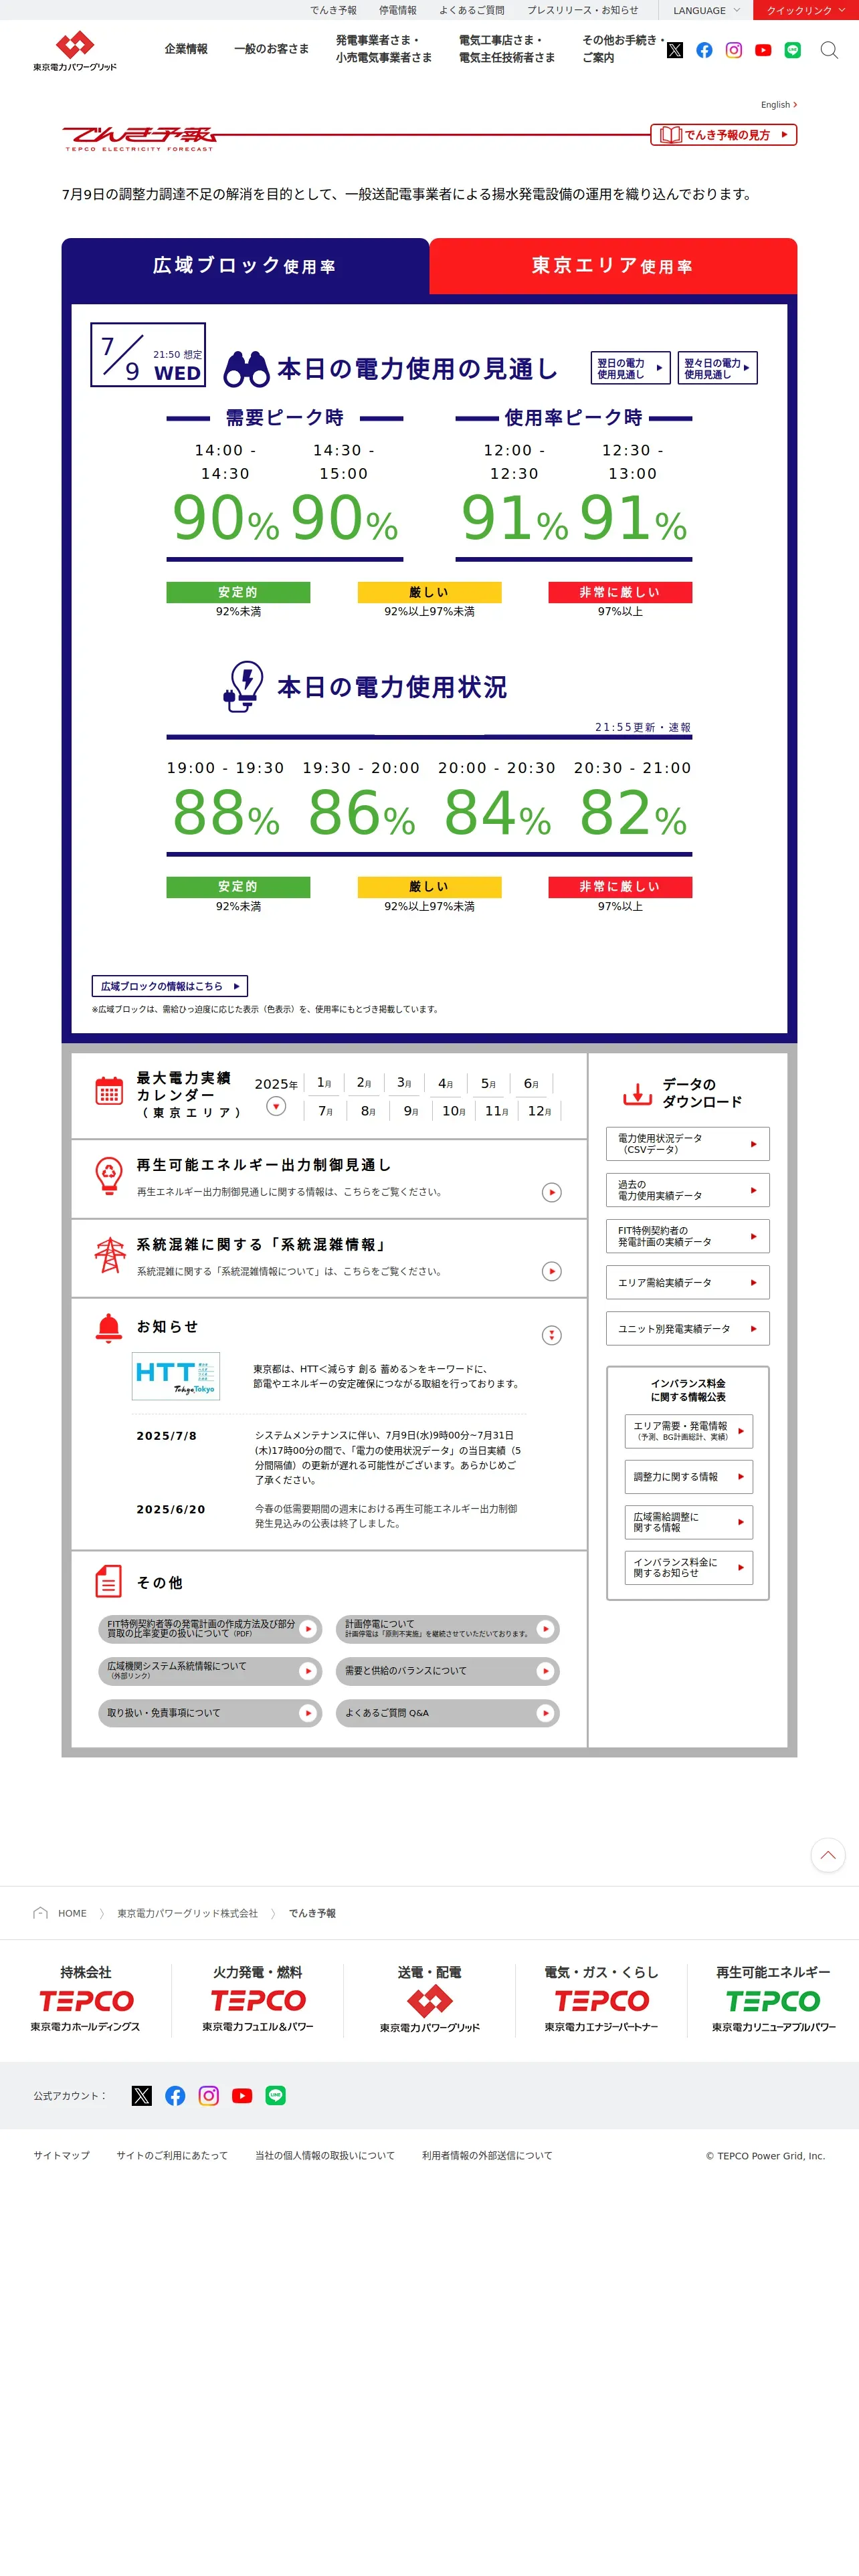Open エリア需給実績データ

(688, 1282)
